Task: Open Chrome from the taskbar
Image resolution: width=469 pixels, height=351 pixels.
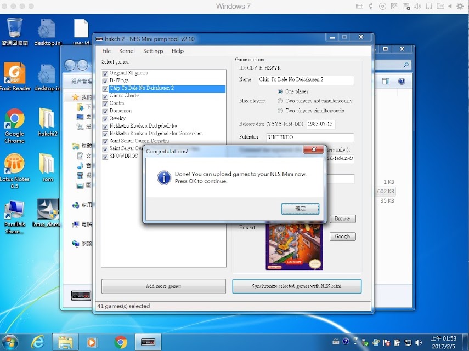Action: point(121,342)
